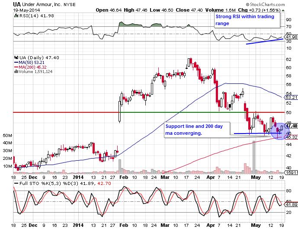
Task: Click the 53.21 price flag on the right axis
Action: [x=291, y=98]
